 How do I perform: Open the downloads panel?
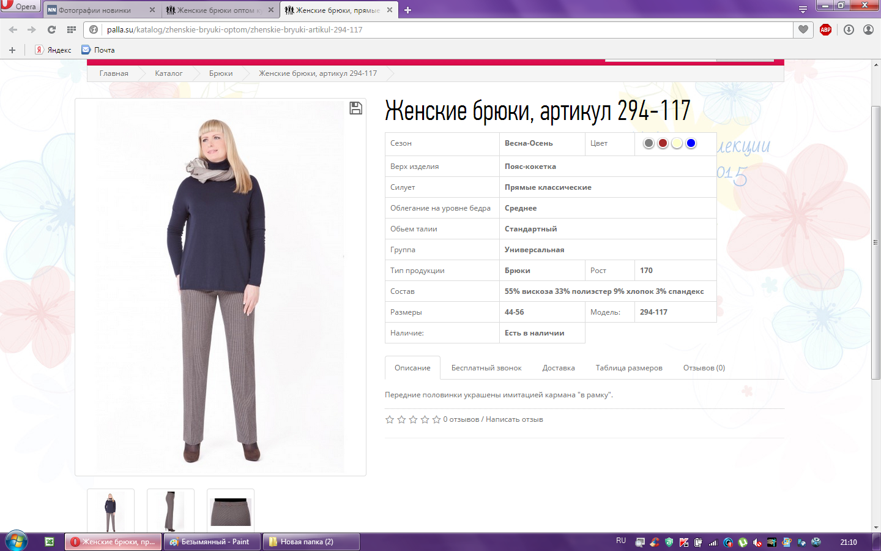click(x=849, y=29)
